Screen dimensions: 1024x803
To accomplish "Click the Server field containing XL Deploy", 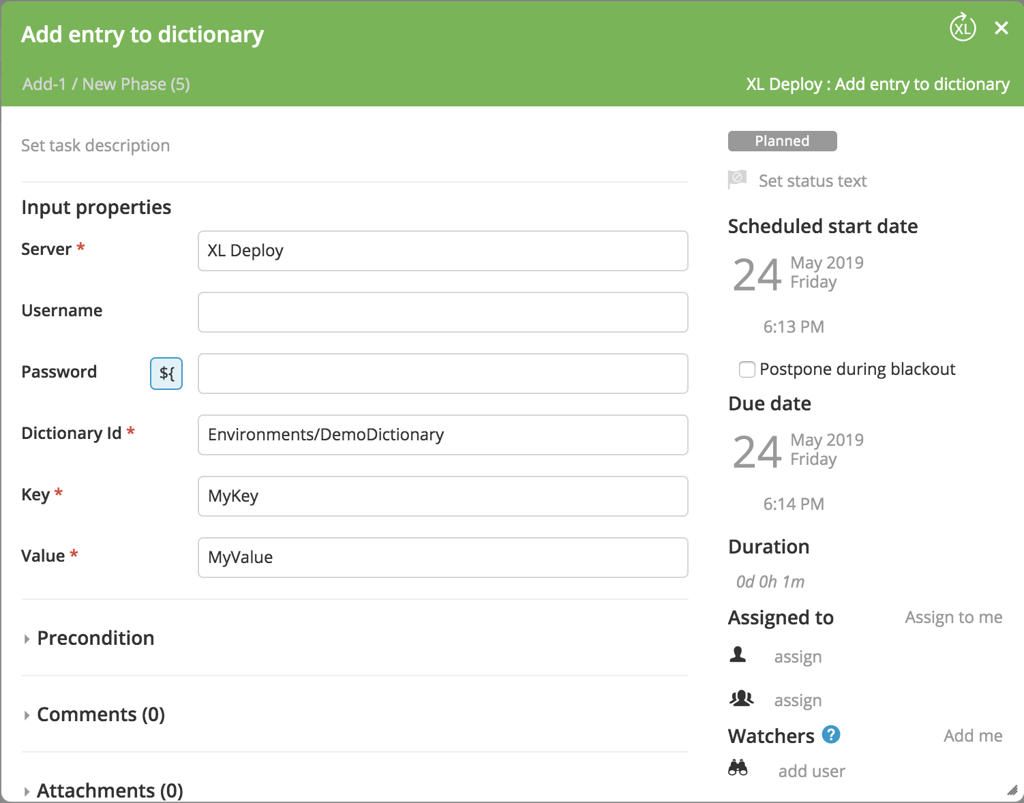I will point(443,251).
